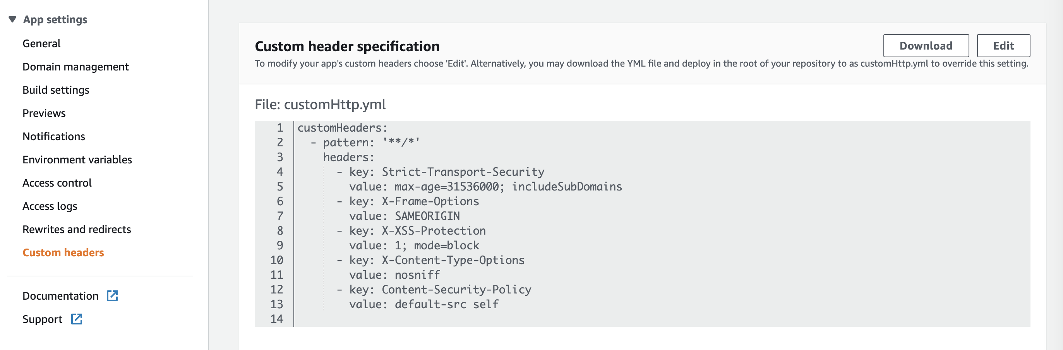Select Previews in the sidebar
1063x350 pixels.
click(x=44, y=113)
